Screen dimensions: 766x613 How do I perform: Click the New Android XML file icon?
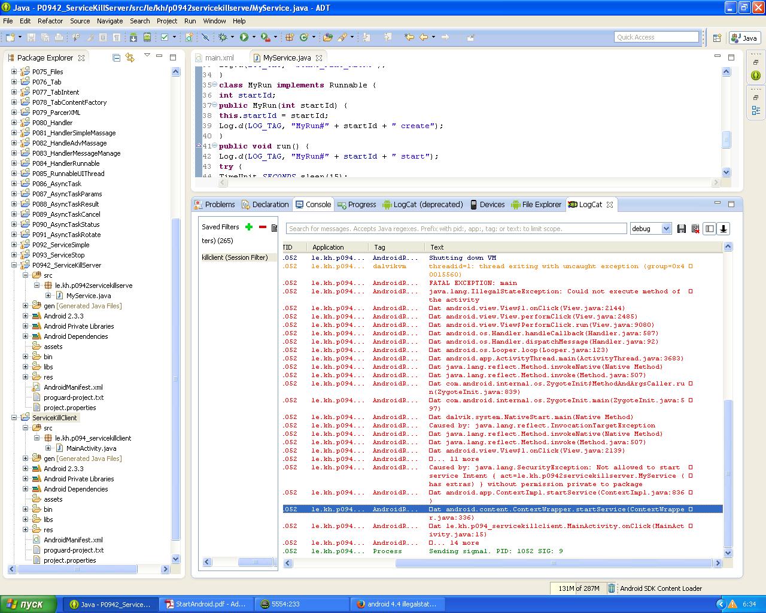[x=189, y=37]
